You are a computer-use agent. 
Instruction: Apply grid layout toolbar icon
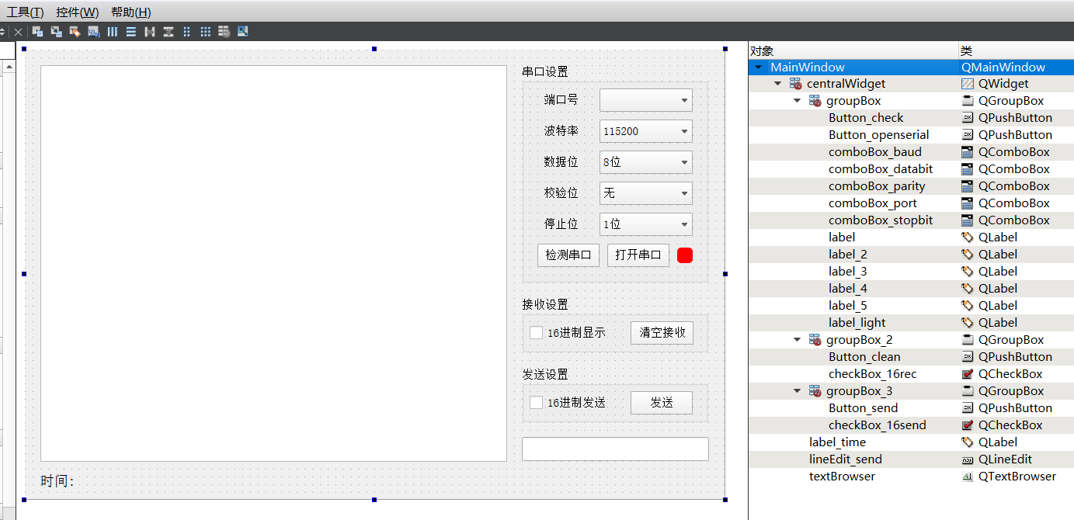(x=206, y=32)
